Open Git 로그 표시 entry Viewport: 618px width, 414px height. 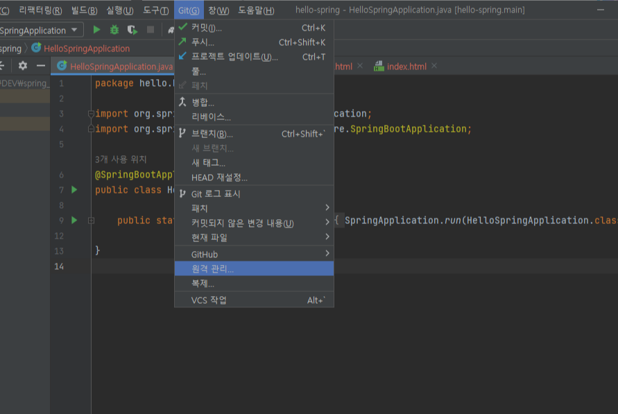click(x=255, y=193)
